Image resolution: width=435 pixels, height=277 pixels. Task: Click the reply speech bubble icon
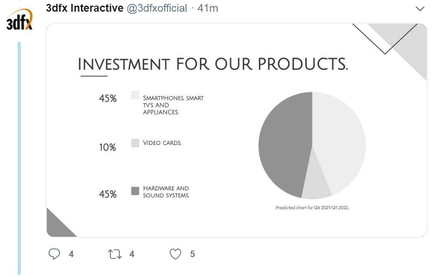54,254
